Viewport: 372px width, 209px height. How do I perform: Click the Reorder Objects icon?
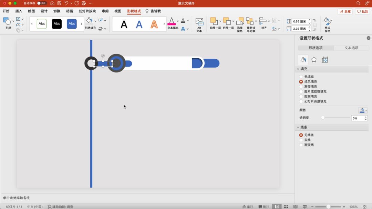(x=250, y=21)
